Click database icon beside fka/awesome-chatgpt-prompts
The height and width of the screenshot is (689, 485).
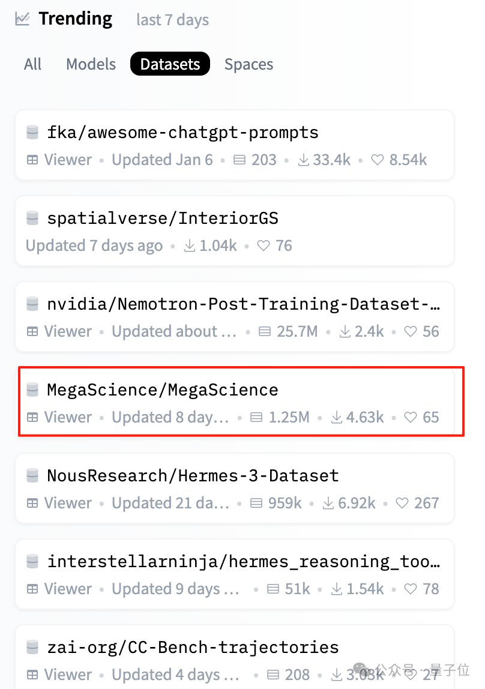click(x=32, y=132)
